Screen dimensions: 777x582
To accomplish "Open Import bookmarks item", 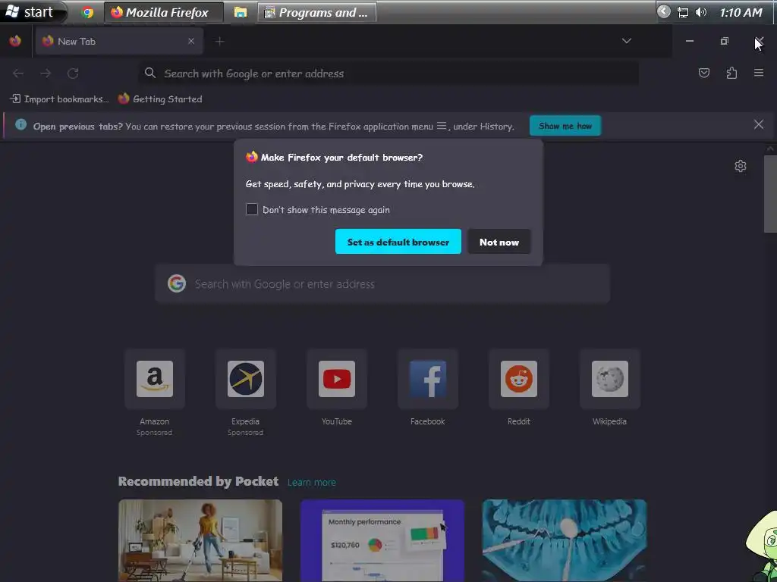I will click(x=59, y=99).
